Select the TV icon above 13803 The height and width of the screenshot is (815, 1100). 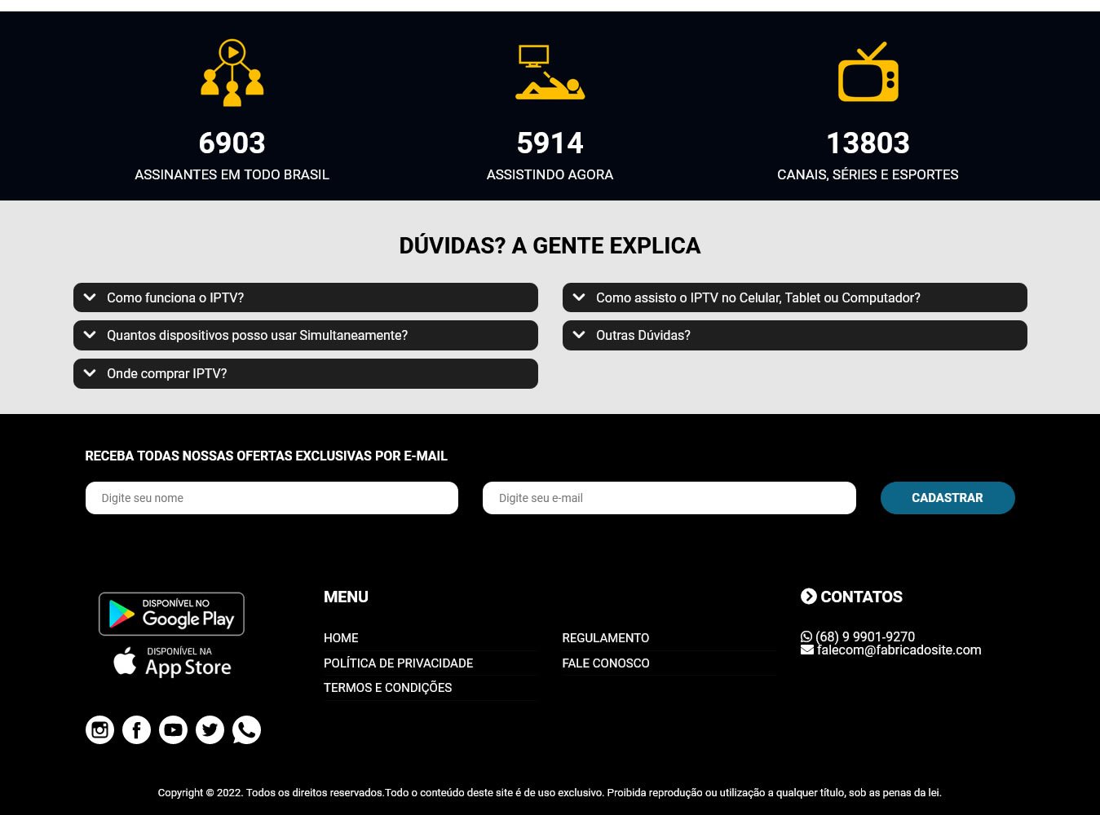click(868, 73)
